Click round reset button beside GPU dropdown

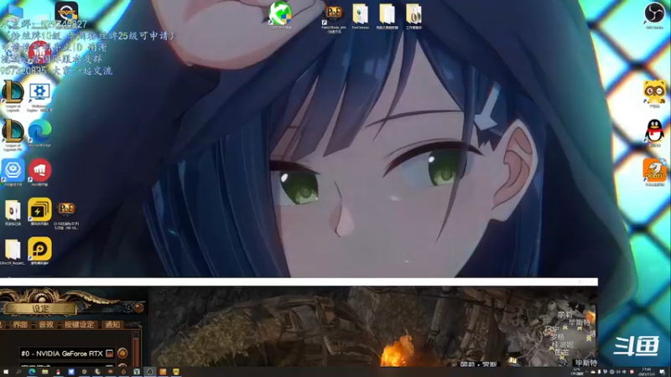122,353
